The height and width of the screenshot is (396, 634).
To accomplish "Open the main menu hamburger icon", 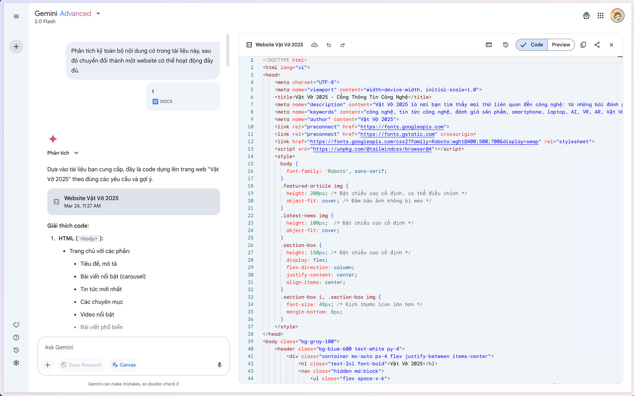I will tap(16, 16).
